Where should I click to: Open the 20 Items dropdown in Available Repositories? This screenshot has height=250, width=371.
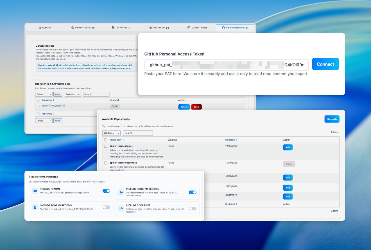(x=111, y=133)
